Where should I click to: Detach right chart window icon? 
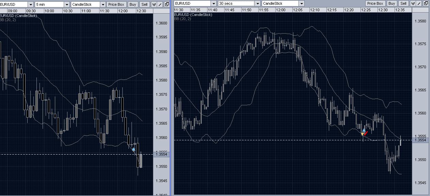[426, 3]
